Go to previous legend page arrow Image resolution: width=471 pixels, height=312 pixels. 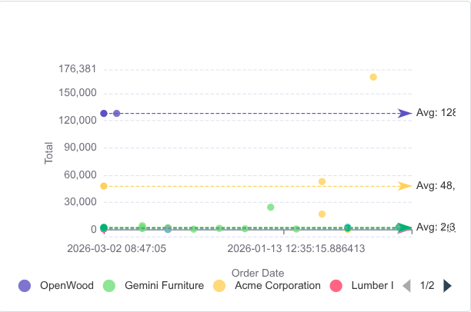406,286
